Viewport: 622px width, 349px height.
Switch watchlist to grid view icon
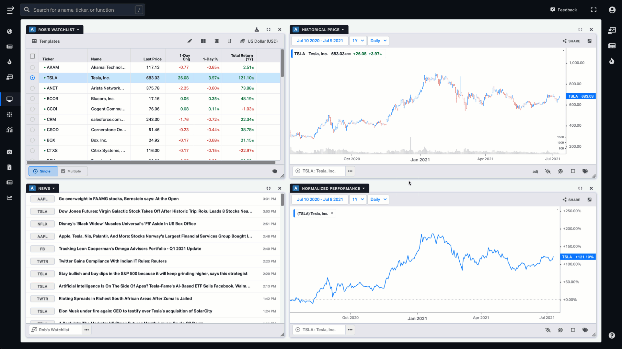[x=203, y=41]
